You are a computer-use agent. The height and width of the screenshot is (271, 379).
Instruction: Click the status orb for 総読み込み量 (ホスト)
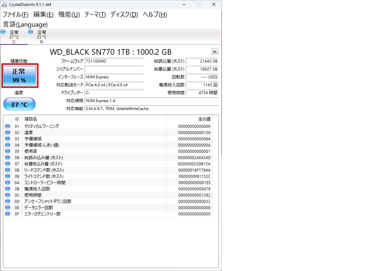8,158
